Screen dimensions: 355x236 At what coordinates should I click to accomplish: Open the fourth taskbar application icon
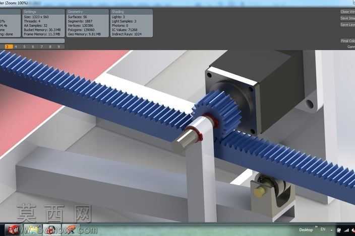pyautogui.click(x=71, y=230)
